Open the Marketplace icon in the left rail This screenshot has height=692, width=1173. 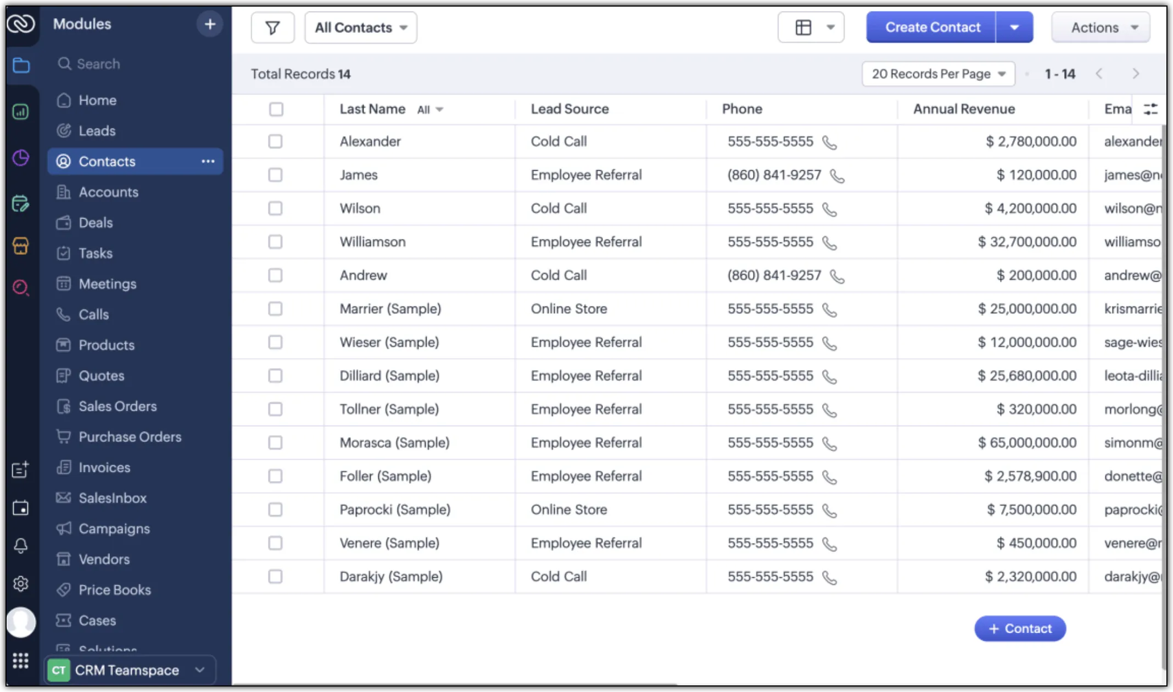pos(21,247)
